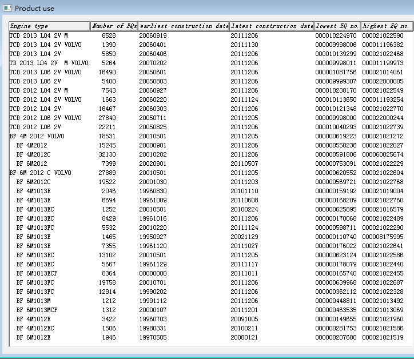Select row BF 4M2012

210,145
